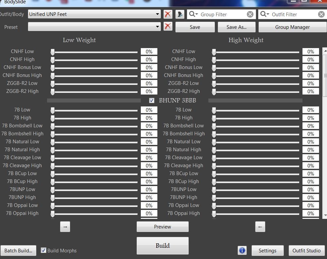Click the refresh outfits icon beside Group Filter
This screenshot has height=259, width=327.
180,14
